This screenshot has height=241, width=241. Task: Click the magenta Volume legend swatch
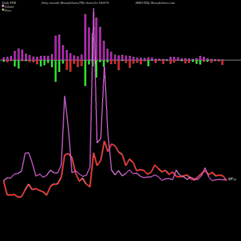pyautogui.click(x=3, y=6)
